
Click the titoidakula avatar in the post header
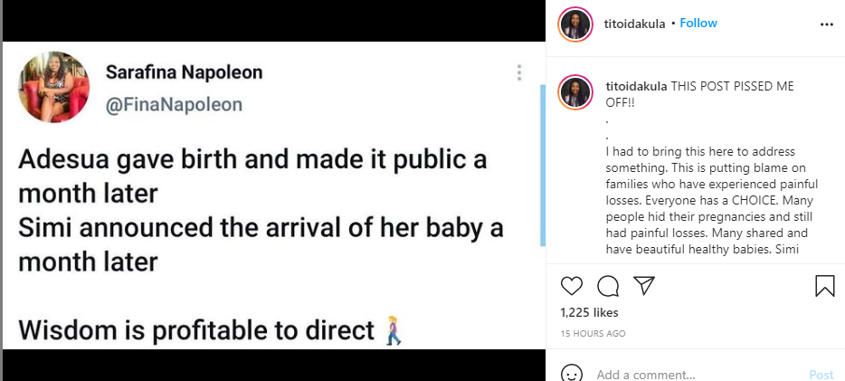(575, 24)
